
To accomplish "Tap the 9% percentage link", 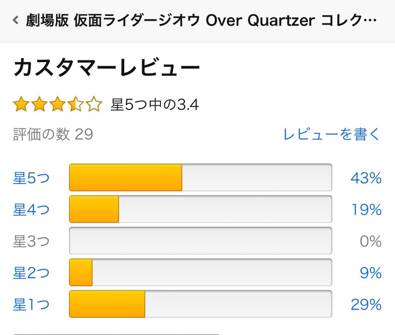I will click(x=370, y=273).
